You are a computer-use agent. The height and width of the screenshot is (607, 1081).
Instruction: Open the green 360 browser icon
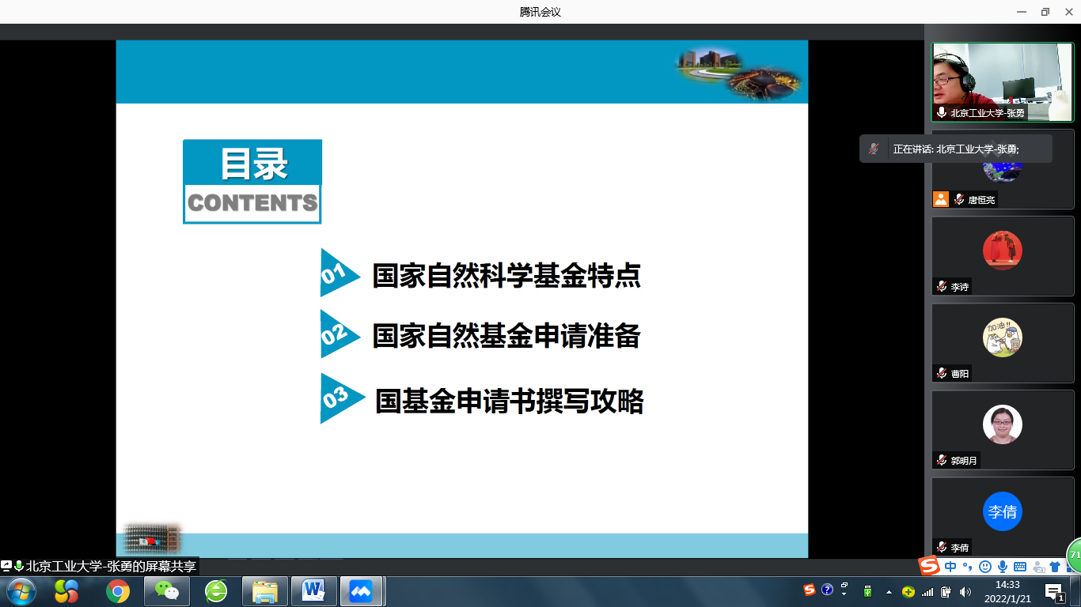point(215,590)
